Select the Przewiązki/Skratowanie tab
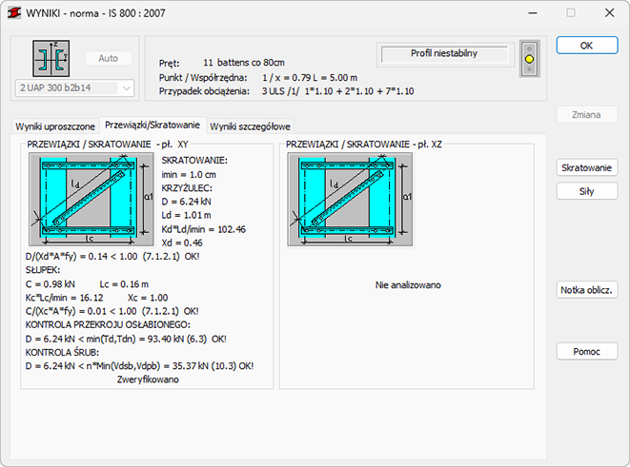Viewport: 630px width, 467px height. (152, 125)
